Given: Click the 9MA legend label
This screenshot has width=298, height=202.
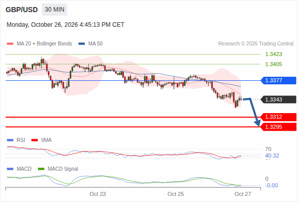Looking at the screenshot, I should click(x=46, y=140).
